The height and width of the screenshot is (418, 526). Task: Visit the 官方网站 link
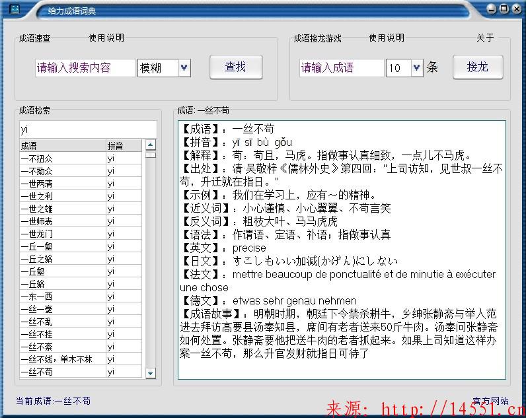(x=490, y=400)
